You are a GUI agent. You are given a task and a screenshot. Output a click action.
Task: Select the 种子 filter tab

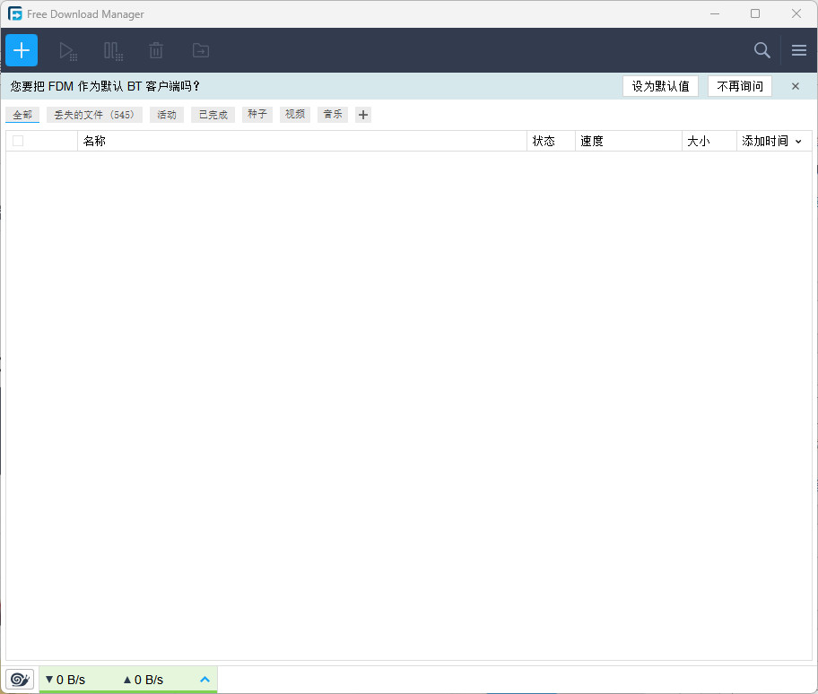tap(257, 115)
